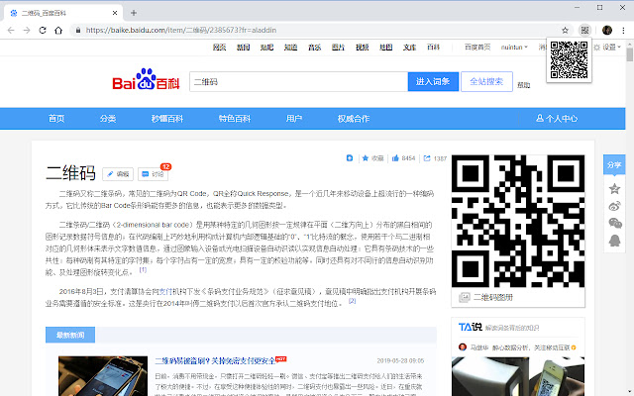
Task: Open 特色百科 in the navigation bar
Action: pos(235,119)
